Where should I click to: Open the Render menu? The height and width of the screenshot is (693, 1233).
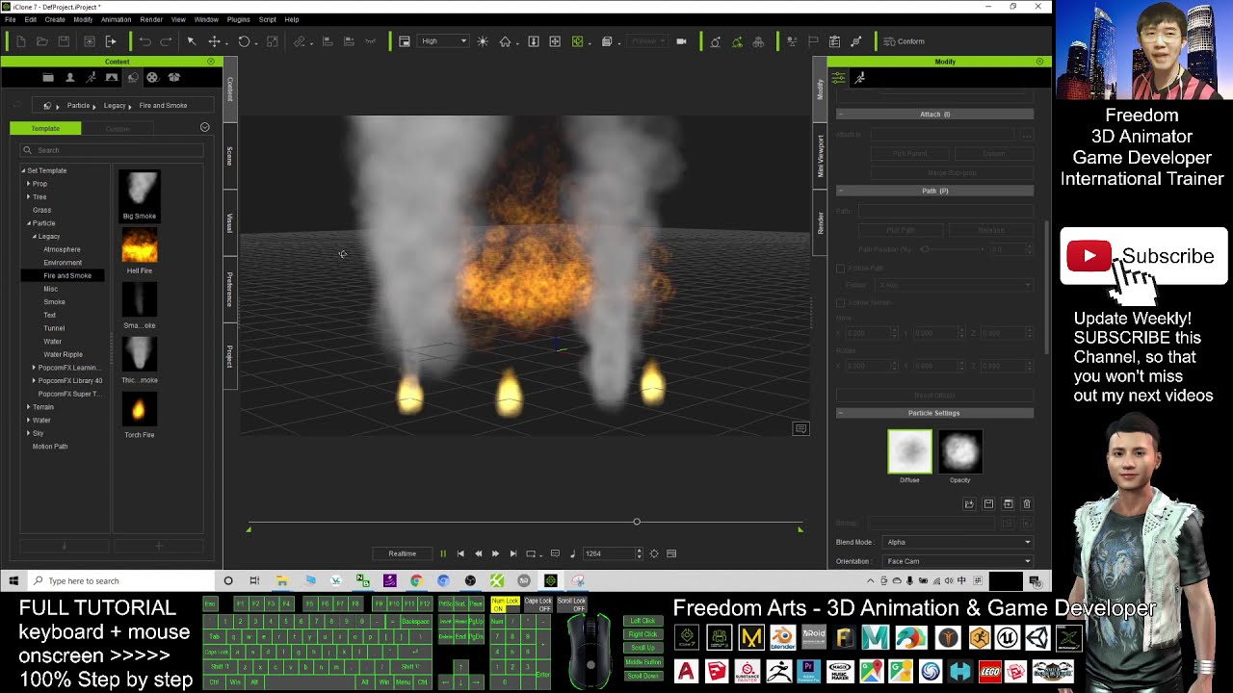click(x=151, y=19)
